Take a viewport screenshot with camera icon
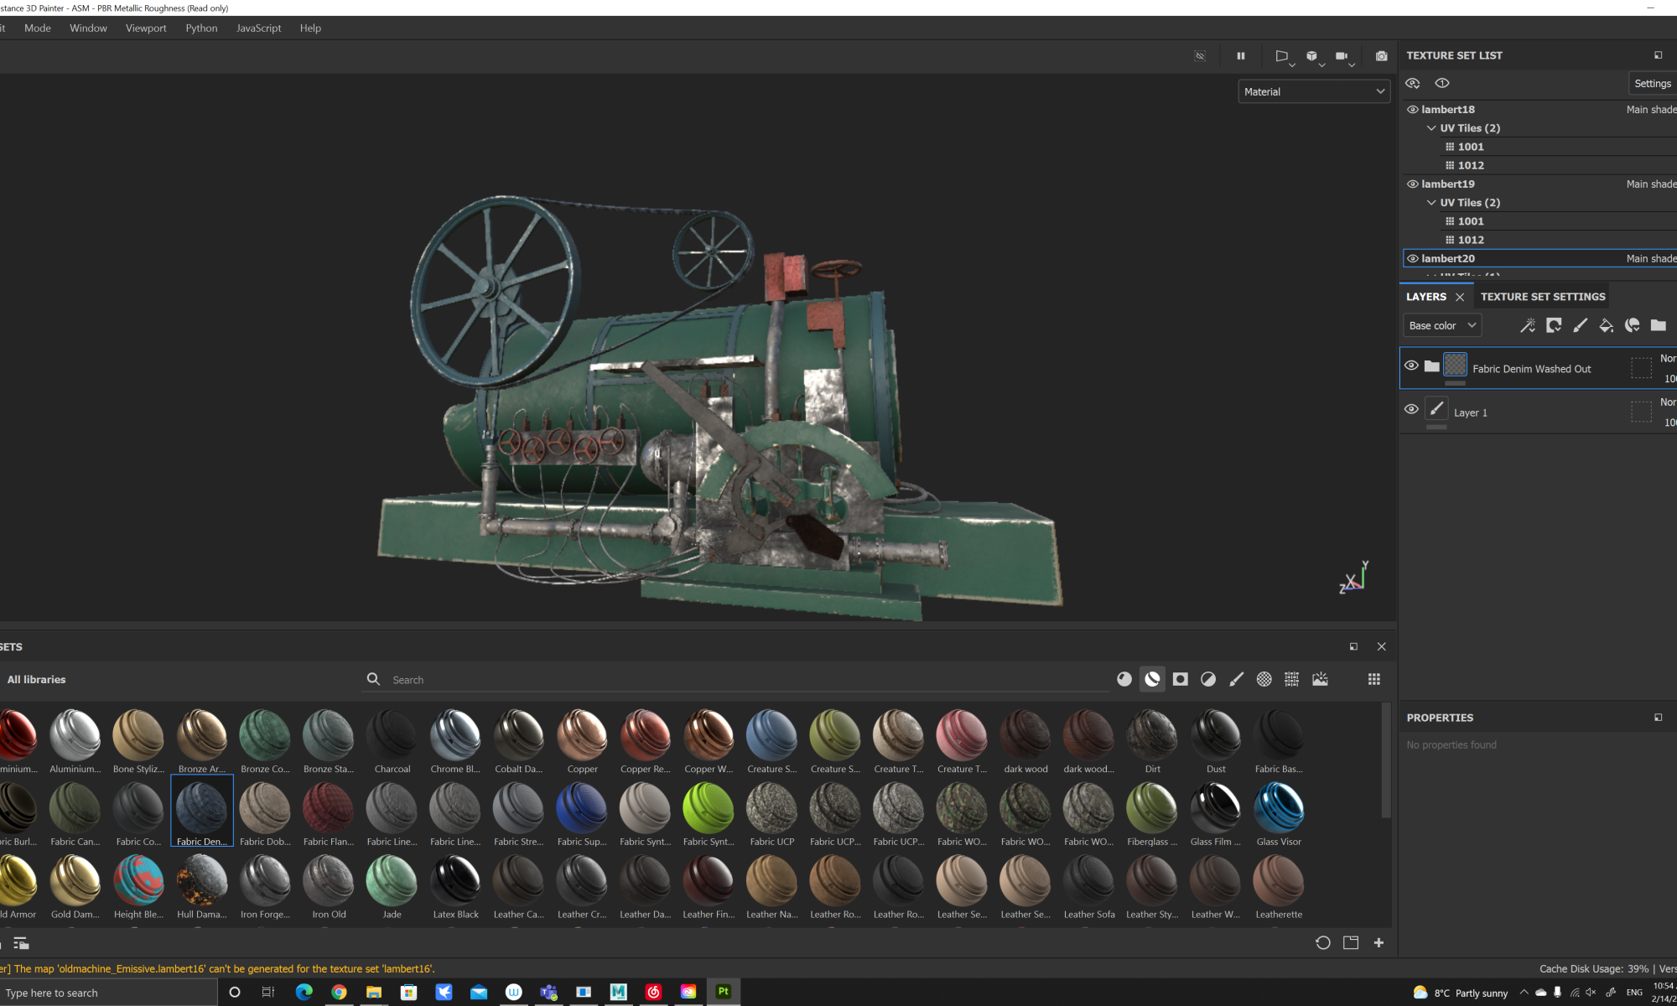This screenshot has width=1677, height=1006. 1381,56
